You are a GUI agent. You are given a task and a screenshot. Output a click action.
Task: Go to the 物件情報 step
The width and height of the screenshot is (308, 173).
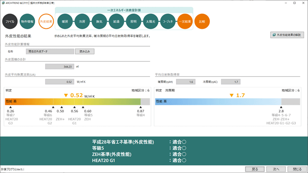27,21
